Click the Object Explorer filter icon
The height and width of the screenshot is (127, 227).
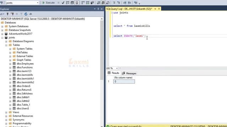pyautogui.click(x=21, y=14)
